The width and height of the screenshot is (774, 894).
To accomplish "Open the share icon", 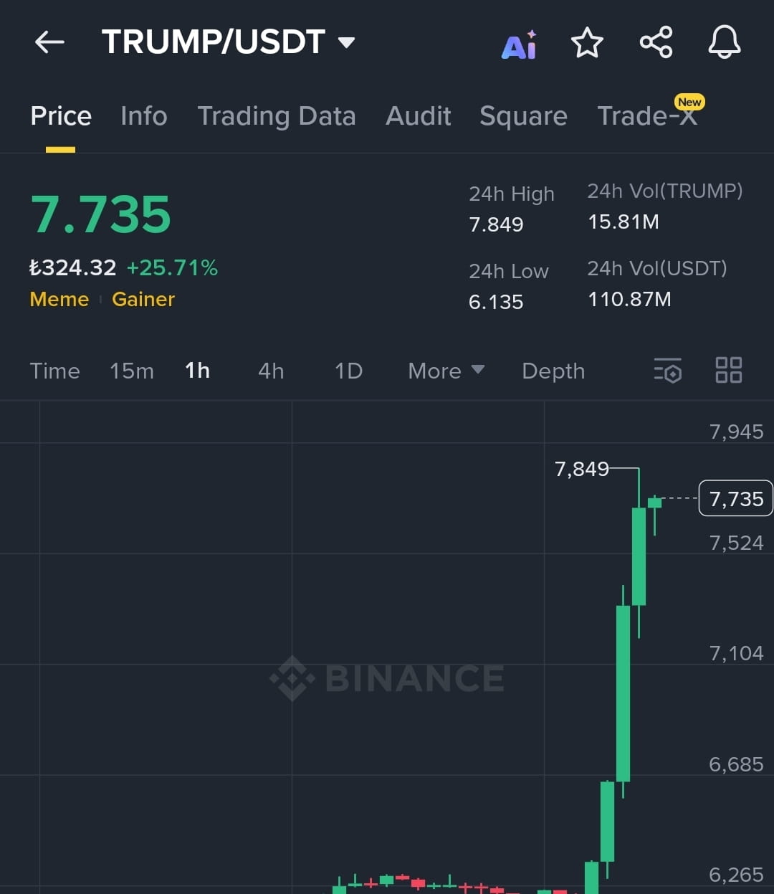I will pos(656,42).
